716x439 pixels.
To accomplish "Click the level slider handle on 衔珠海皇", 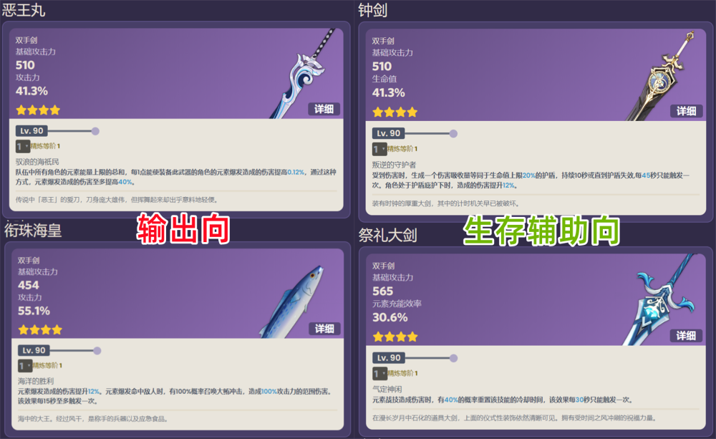I will pyautogui.click(x=97, y=351).
